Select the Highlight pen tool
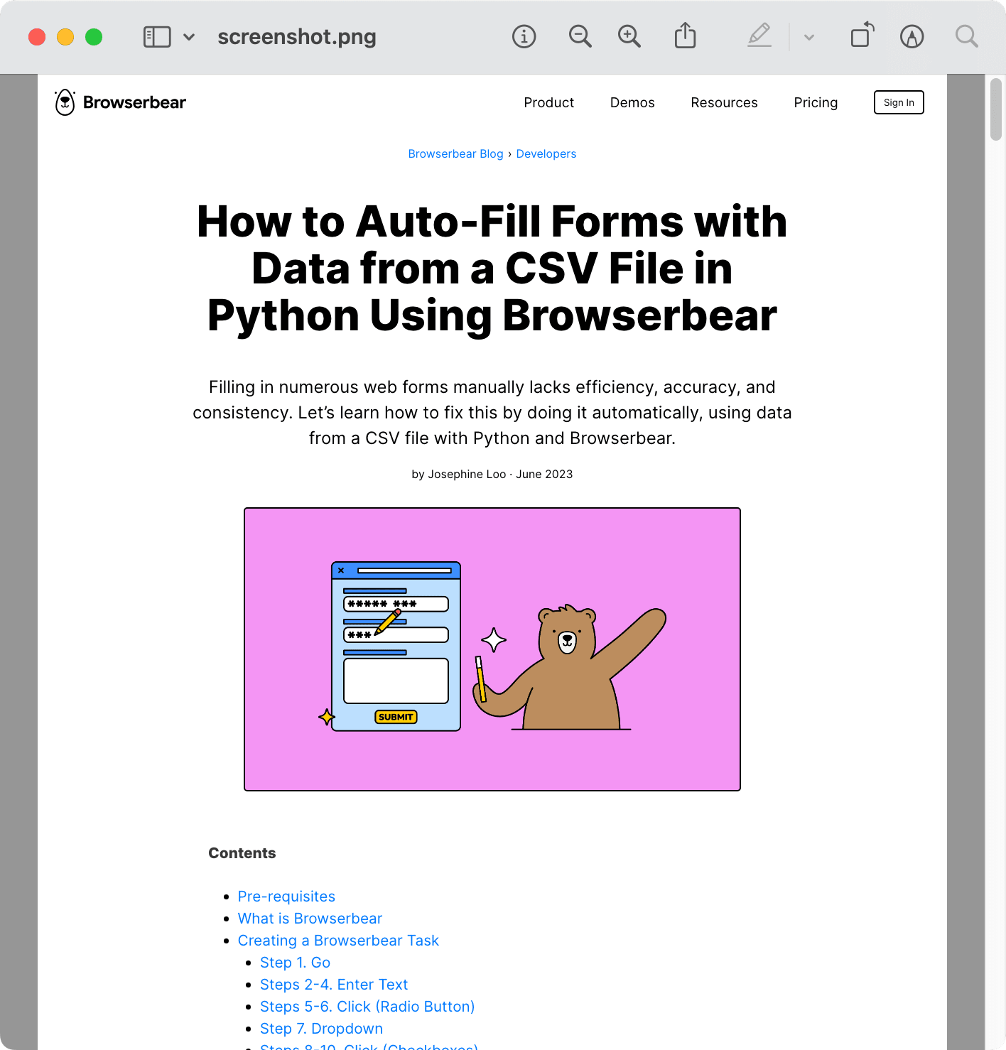This screenshot has width=1006, height=1050. pyautogui.click(x=759, y=36)
